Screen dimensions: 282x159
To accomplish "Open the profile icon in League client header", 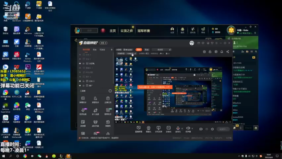I will 172,30.
